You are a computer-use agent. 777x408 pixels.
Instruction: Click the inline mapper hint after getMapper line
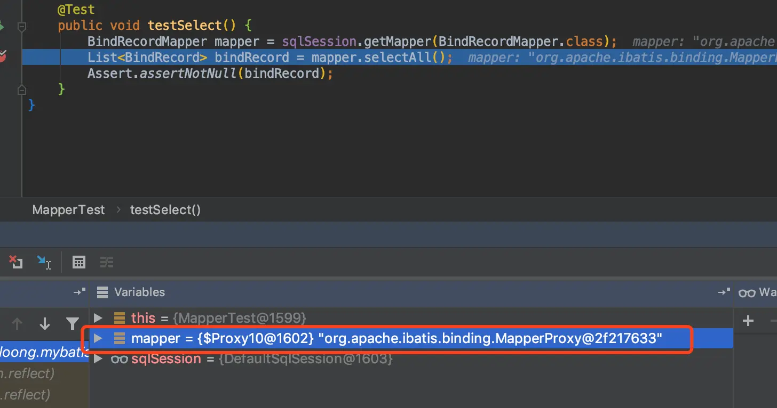click(704, 42)
